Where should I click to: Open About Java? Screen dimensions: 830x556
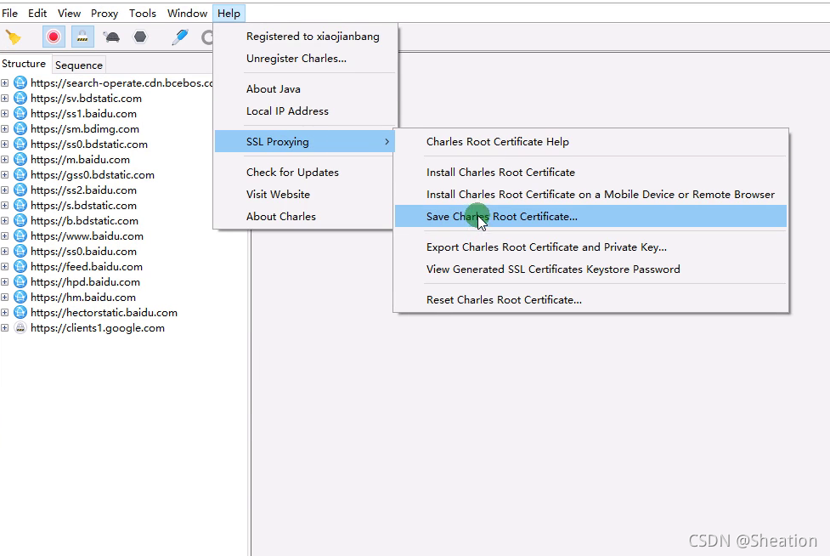[305, 89]
